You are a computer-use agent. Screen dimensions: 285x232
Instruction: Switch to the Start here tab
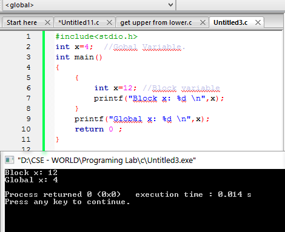[22, 22]
